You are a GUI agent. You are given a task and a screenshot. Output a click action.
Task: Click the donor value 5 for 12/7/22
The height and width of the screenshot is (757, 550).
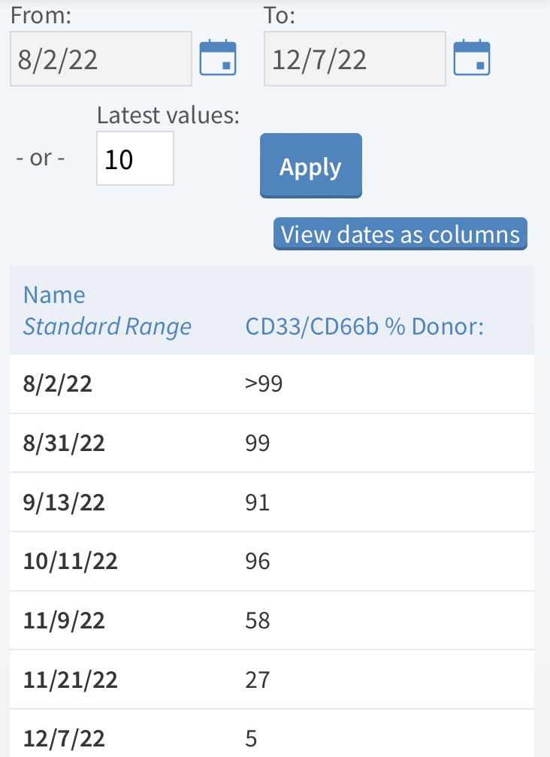click(251, 739)
